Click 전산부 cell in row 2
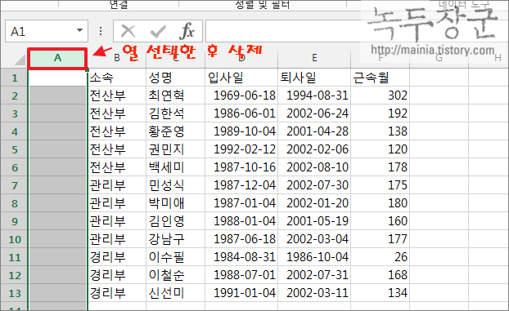The height and width of the screenshot is (311, 509). [117, 96]
